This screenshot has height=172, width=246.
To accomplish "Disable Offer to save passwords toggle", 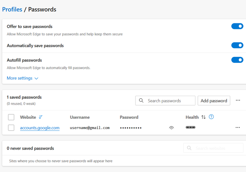I will pyautogui.click(x=237, y=26).
